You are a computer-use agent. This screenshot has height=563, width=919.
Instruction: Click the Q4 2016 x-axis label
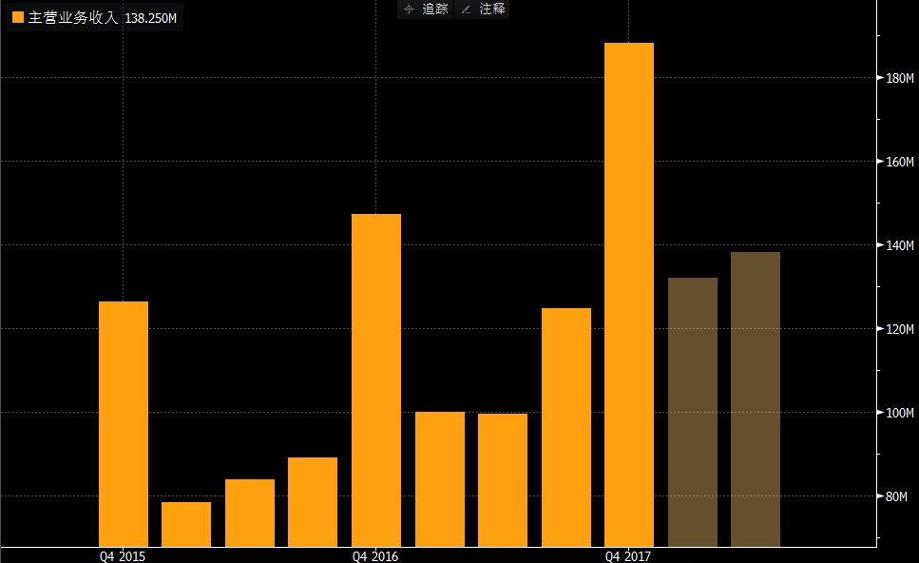(x=375, y=555)
